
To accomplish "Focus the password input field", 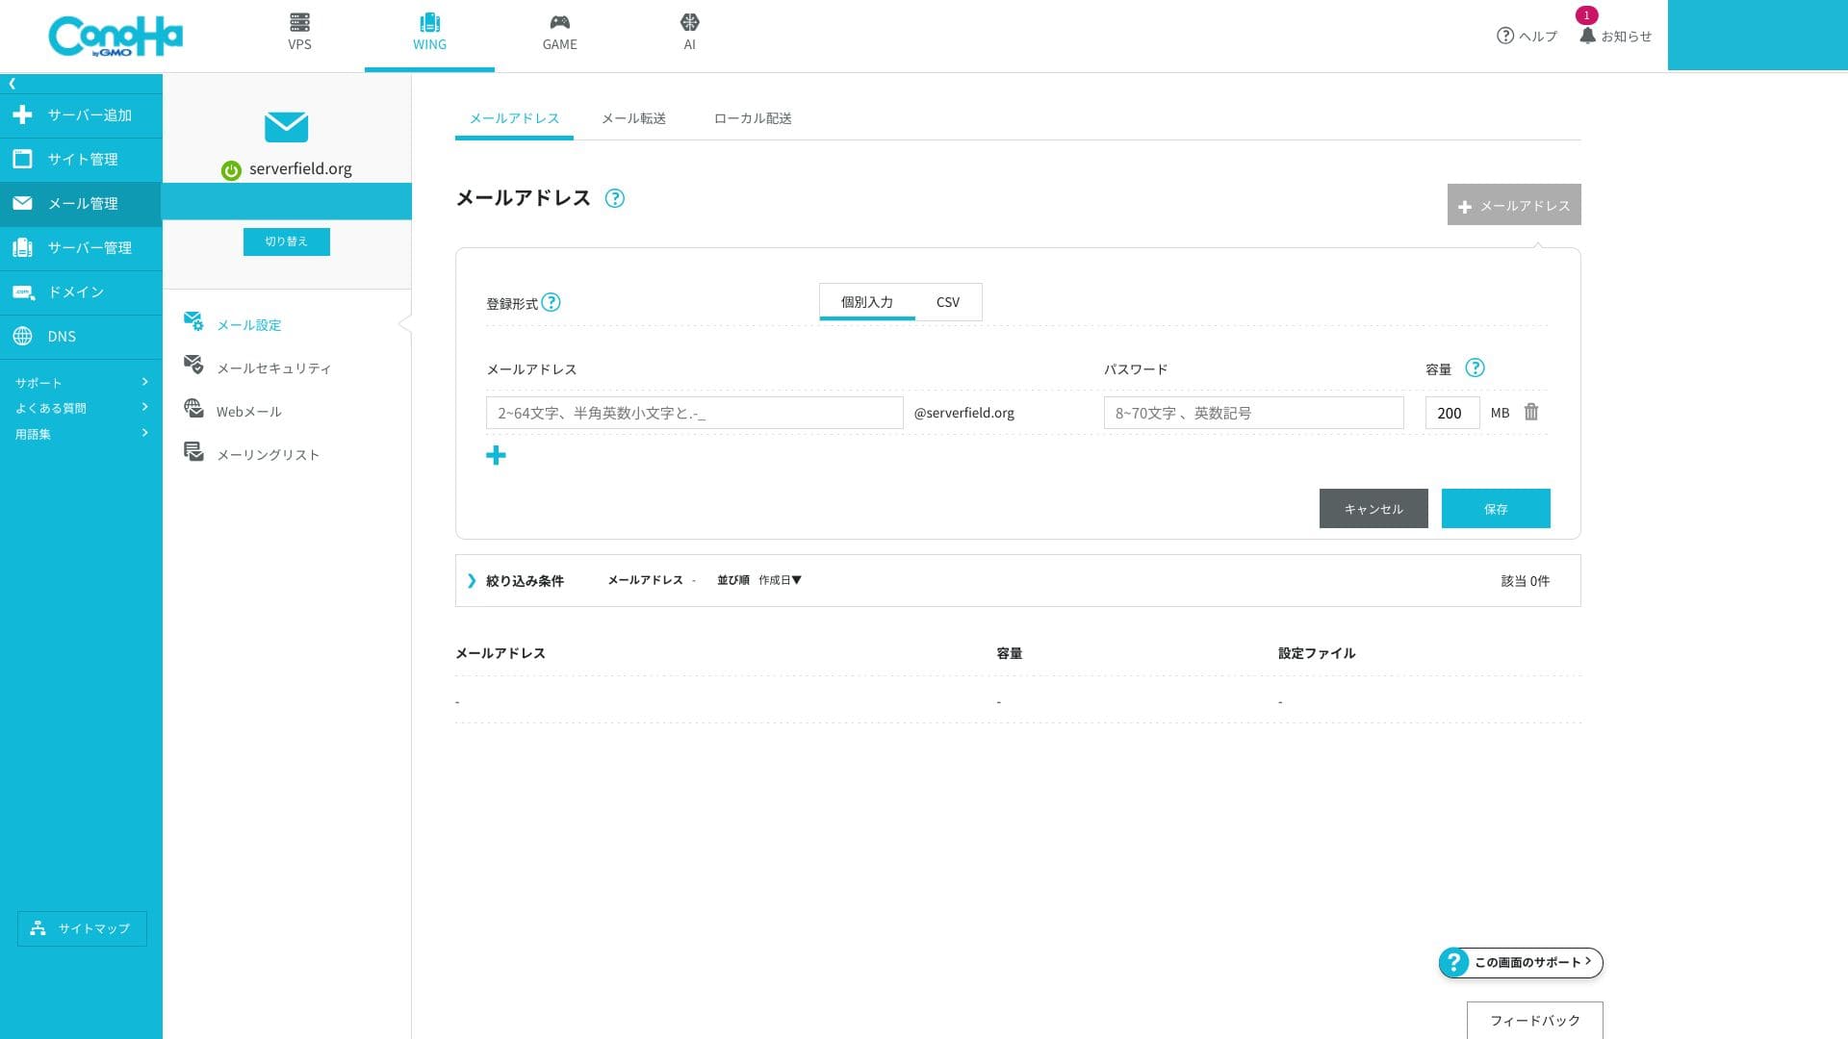I will tap(1252, 413).
